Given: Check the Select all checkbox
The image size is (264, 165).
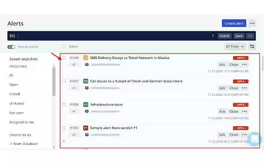Looking at the screenshot, I should pyautogui.click(x=64, y=46).
